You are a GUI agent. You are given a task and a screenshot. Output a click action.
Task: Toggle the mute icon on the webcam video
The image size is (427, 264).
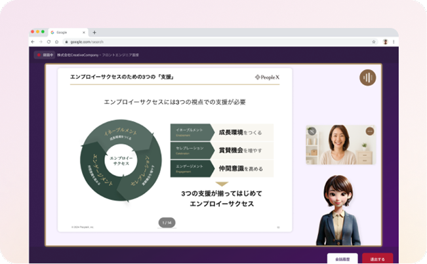(x=312, y=131)
